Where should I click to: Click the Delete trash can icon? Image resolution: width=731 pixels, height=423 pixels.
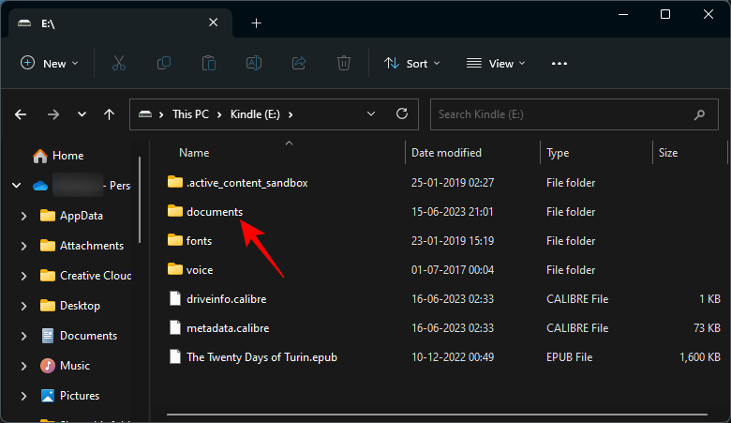344,63
